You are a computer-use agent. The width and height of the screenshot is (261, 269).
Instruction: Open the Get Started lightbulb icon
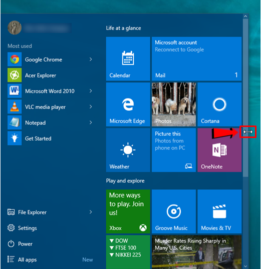15,138
